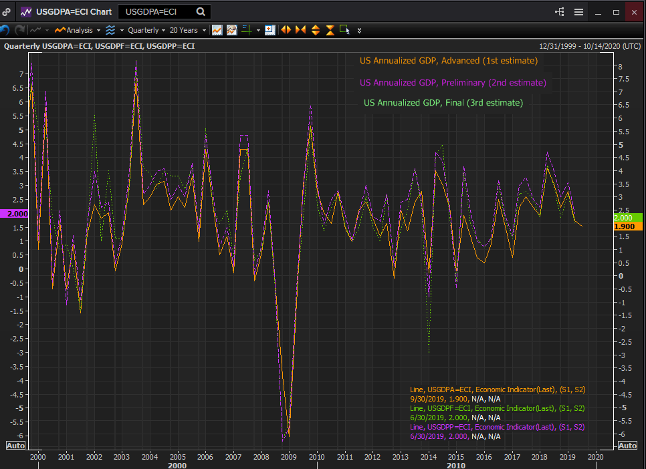Click the horizontal expand arrows icon
Image resolution: width=646 pixels, height=469 pixels.
click(x=286, y=30)
